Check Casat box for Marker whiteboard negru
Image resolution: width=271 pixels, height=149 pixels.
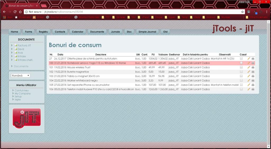(241, 80)
